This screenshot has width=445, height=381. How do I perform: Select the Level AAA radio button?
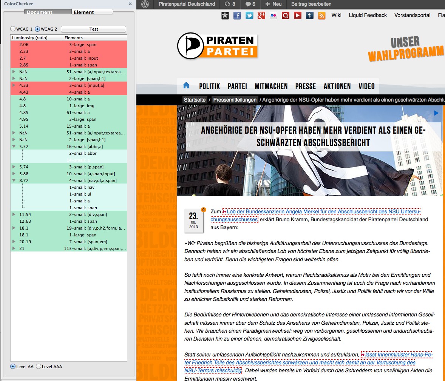[x=39, y=366]
